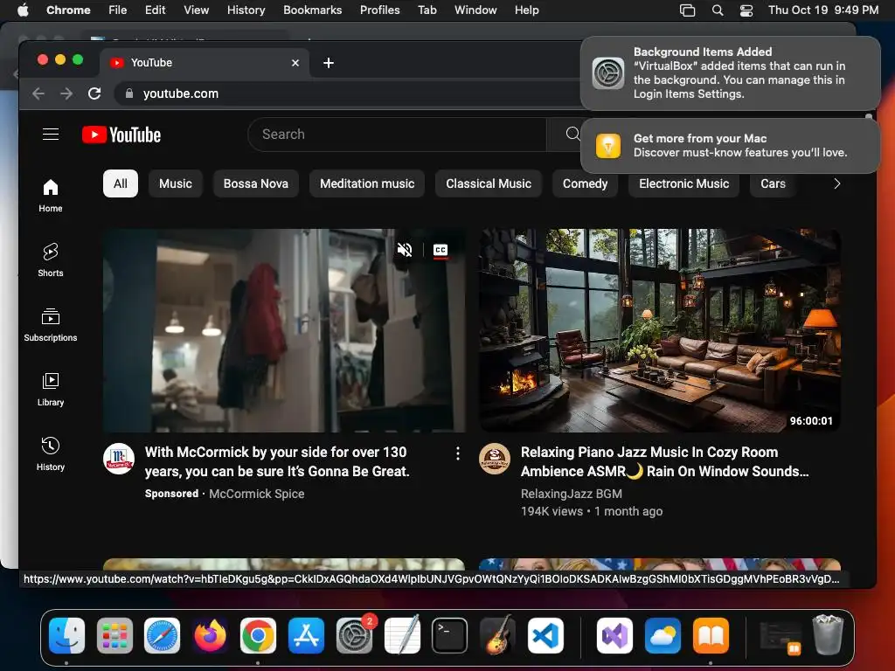
Task: Open the Bookmarks menu
Action: pyautogui.click(x=313, y=10)
